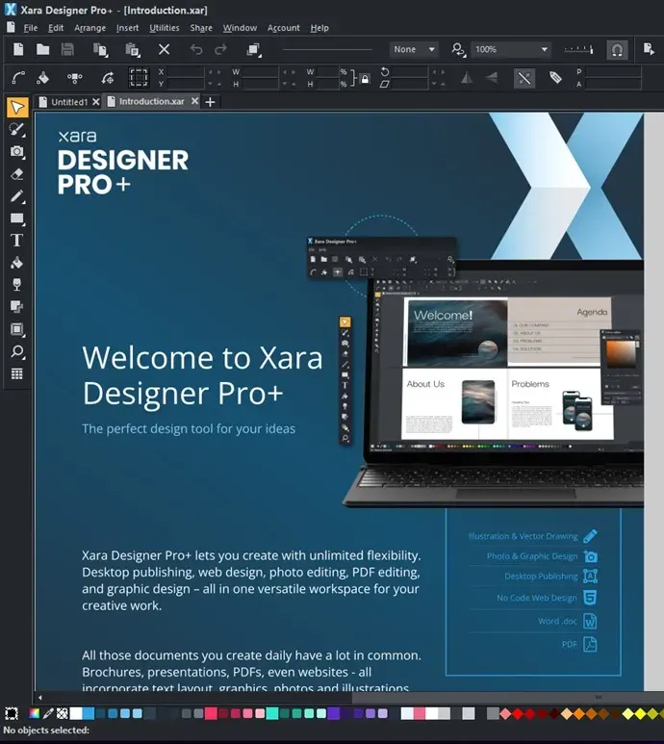Pick the bright pink color swatch
This screenshot has height=744, width=664.
(211, 713)
